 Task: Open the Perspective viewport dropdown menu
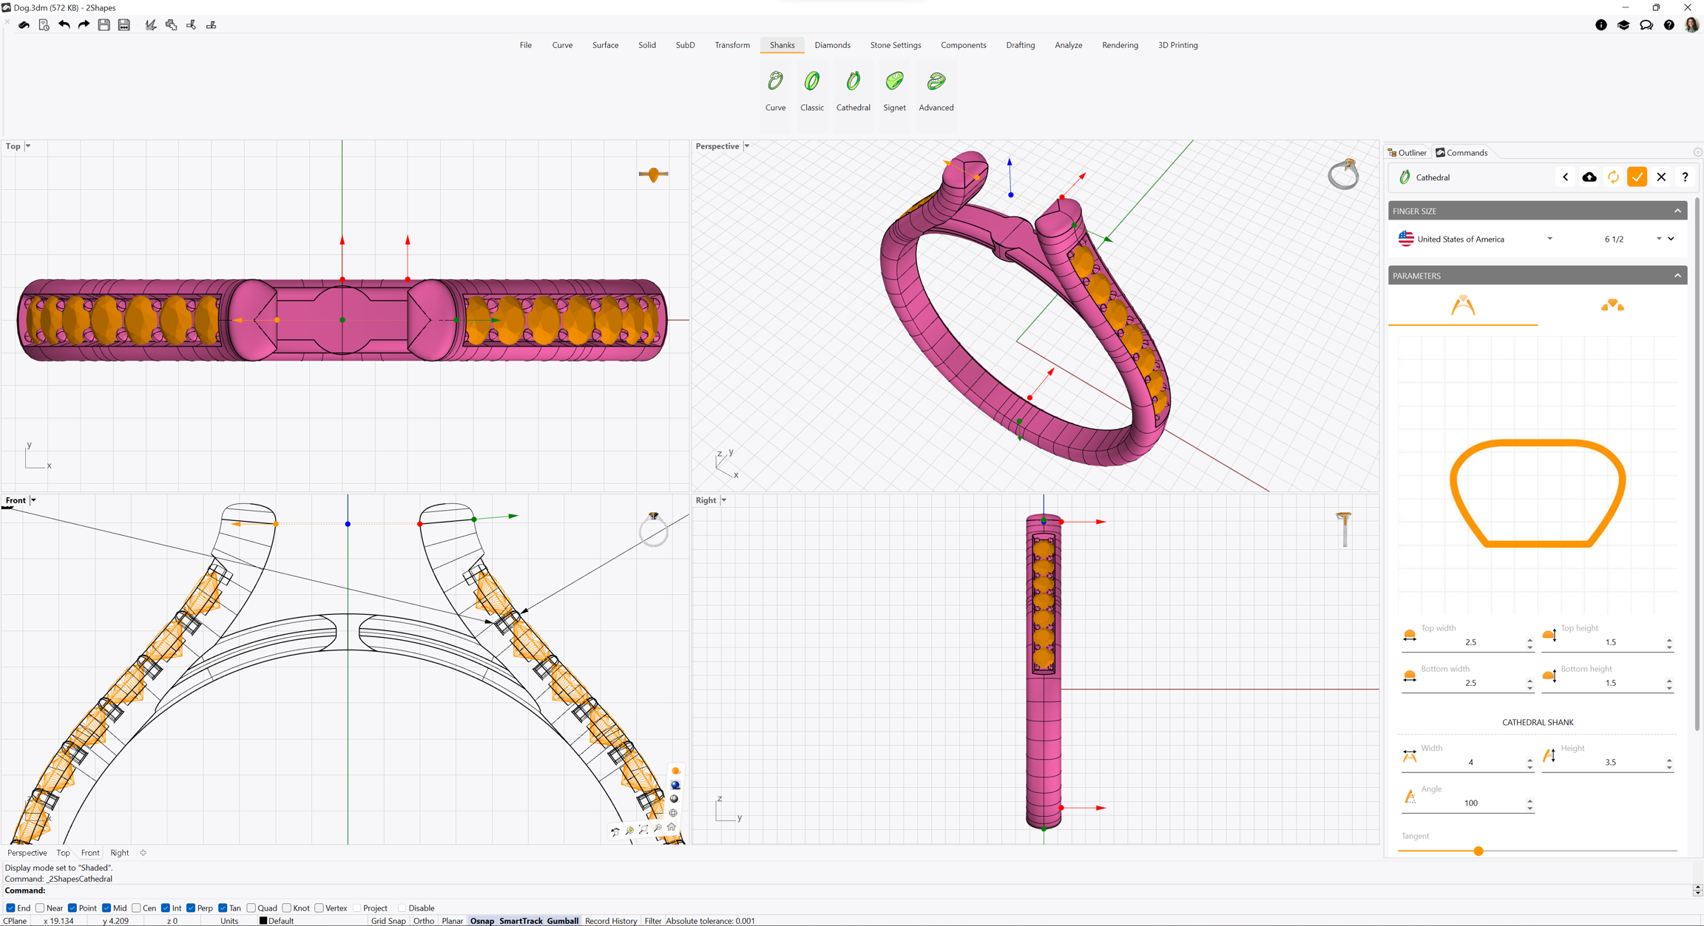pyautogui.click(x=747, y=146)
